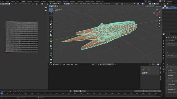Switch to Solid viewport shading
Image resolution: width=177 pixels, height=99 pixels.
click(154, 4)
